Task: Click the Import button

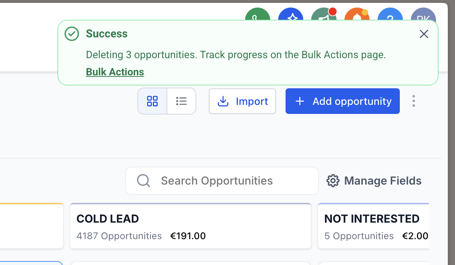Action: click(x=243, y=101)
